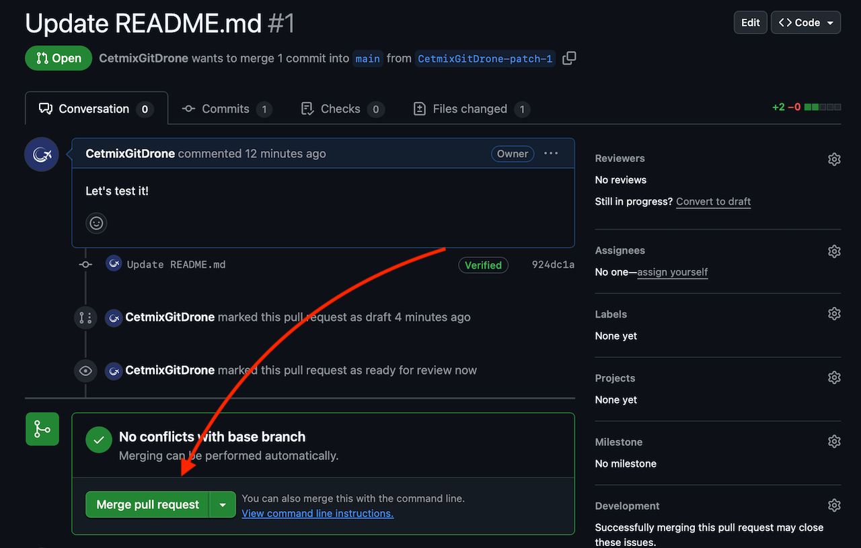Click the Verified signature badge

(483, 265)
